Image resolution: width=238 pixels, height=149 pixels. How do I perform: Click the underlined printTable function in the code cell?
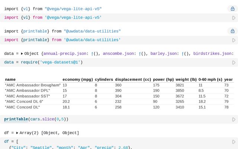tap(16, 119)
